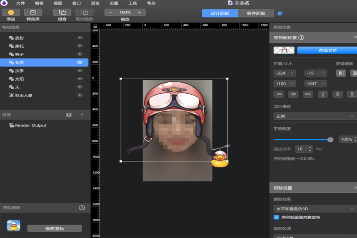357x238 pixels.
Task: Hide the 头盔 layer
Action: (80, 62)
